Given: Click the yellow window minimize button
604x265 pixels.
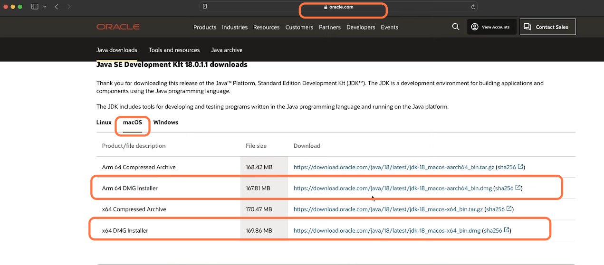Looking at the screenshot, I should (x=13, y=7).
